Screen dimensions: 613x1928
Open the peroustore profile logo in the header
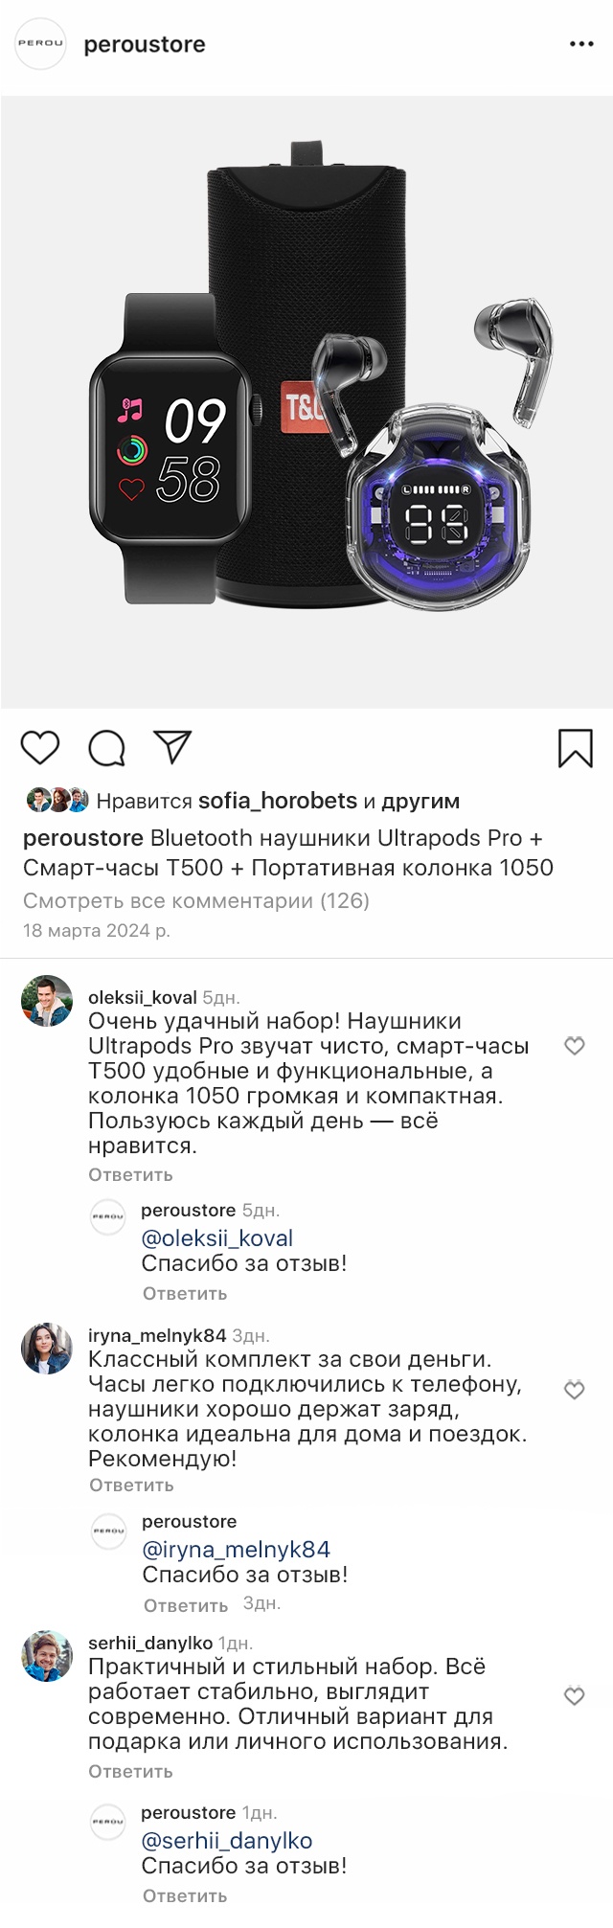pyautogui.click(x=41, y=44)
